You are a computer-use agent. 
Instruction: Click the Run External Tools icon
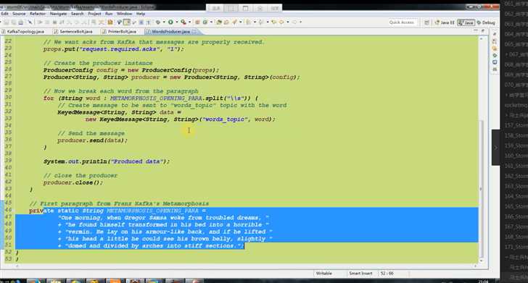click(183, 22)
